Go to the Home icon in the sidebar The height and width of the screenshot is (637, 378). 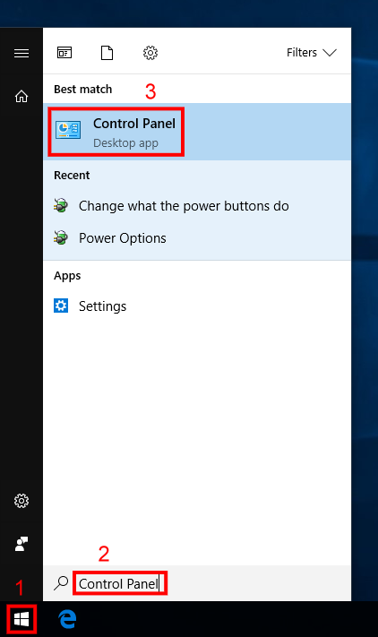pyautogui.click(x=21, y=96)
